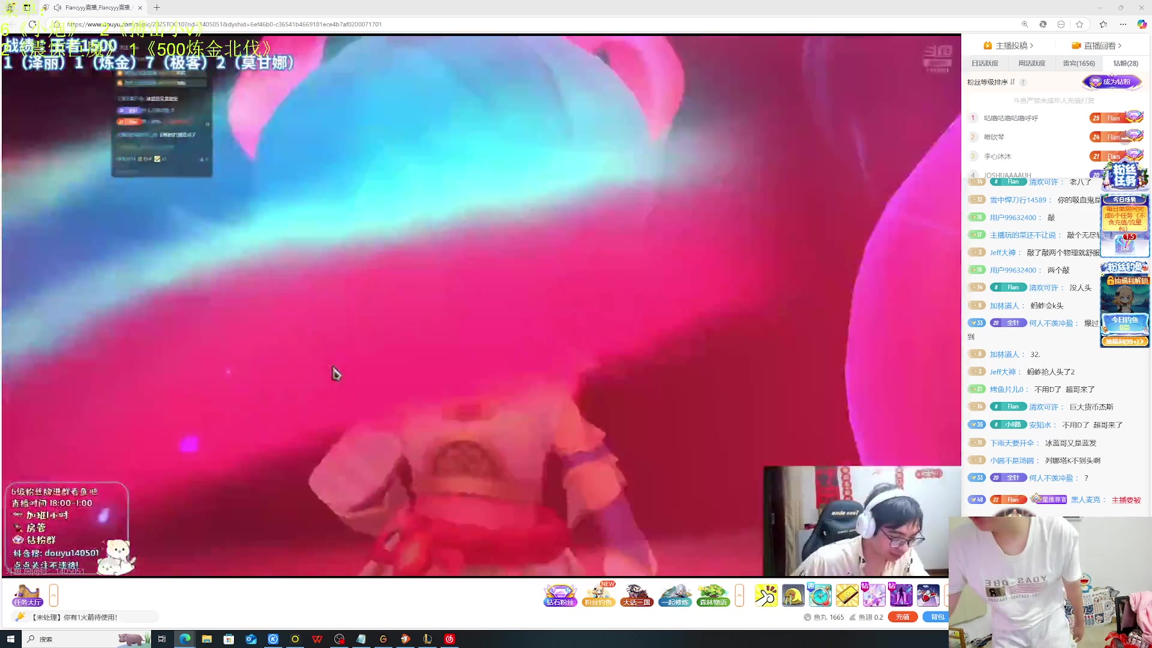Click the browser address bar URL
The image size is (1152, 648).
point(224,25)
